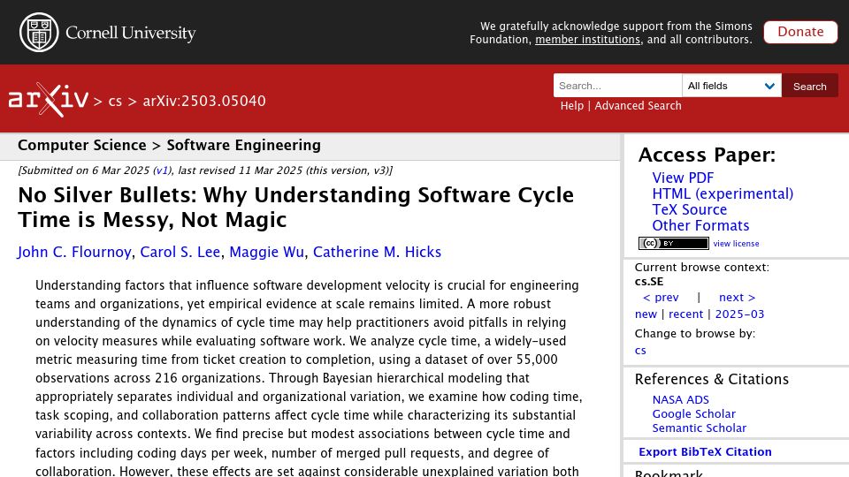
Task: Click the Creative Commons BY license badge
Action: [674, 244]
